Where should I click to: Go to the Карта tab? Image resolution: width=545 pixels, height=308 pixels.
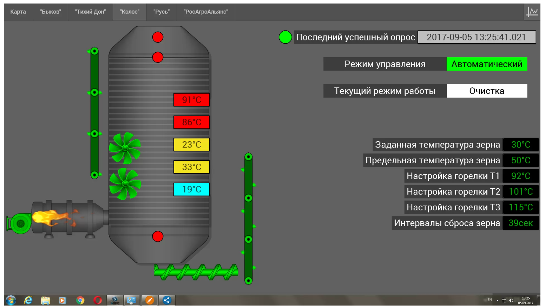pos(18,12)
